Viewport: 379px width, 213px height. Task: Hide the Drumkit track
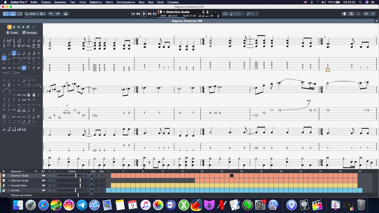(44, 190)
